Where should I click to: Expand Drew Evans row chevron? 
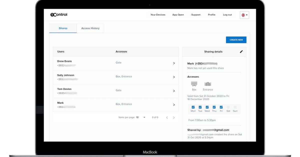174,63
